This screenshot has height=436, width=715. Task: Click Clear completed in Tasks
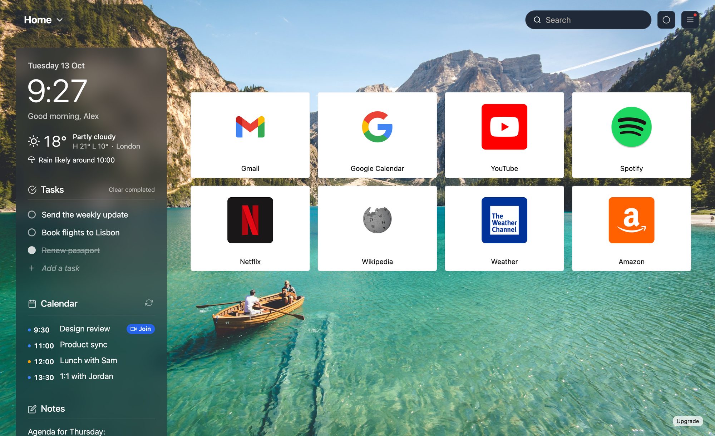coord(132,189)
